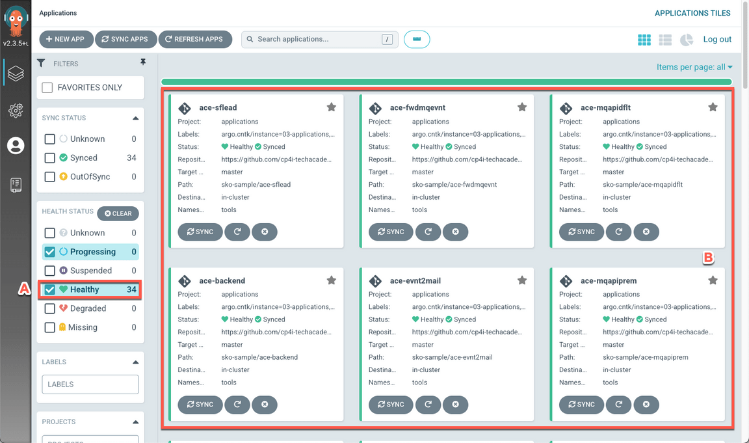Open Documentation icon in left sidebar
749x443 pixels.
[x=16, y=185]
